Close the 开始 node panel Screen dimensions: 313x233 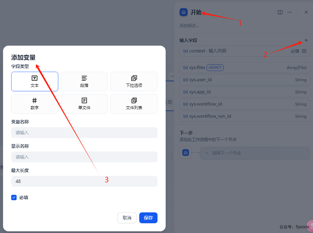point(306,13)
